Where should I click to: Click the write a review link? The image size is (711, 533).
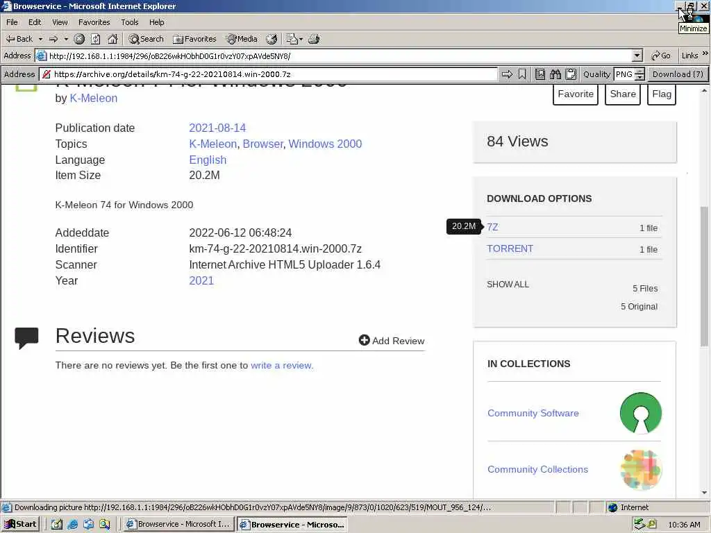282,365
